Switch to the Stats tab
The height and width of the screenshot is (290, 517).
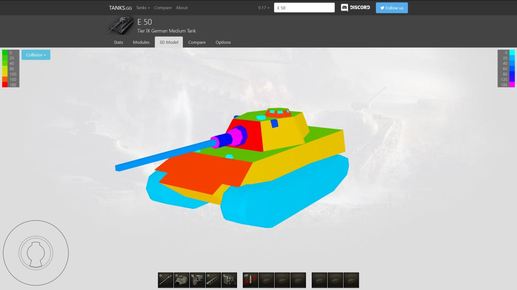point(118,42)
